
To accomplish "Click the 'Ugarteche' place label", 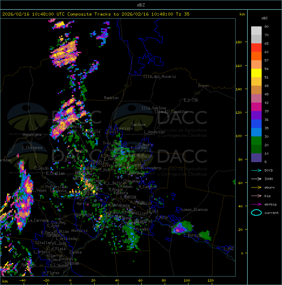I will [84, 215].
